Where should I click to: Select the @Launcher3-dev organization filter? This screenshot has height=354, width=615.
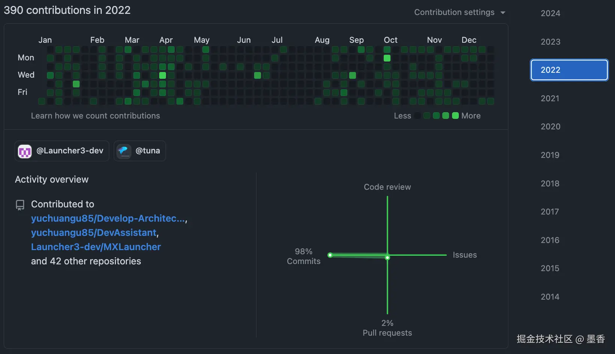[x=62, y=151]
